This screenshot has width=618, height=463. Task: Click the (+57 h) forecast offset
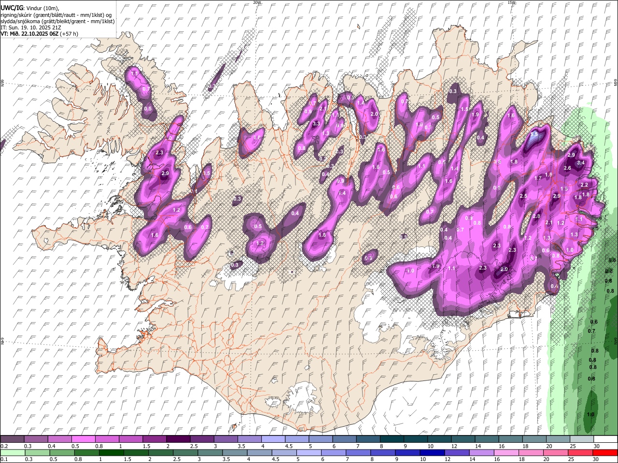pyautogui.click(x=69, y=34)
